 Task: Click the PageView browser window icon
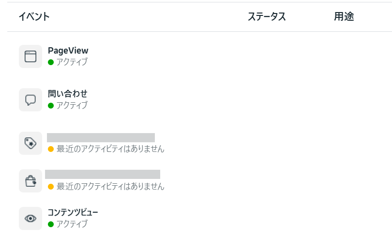(30, 56)
